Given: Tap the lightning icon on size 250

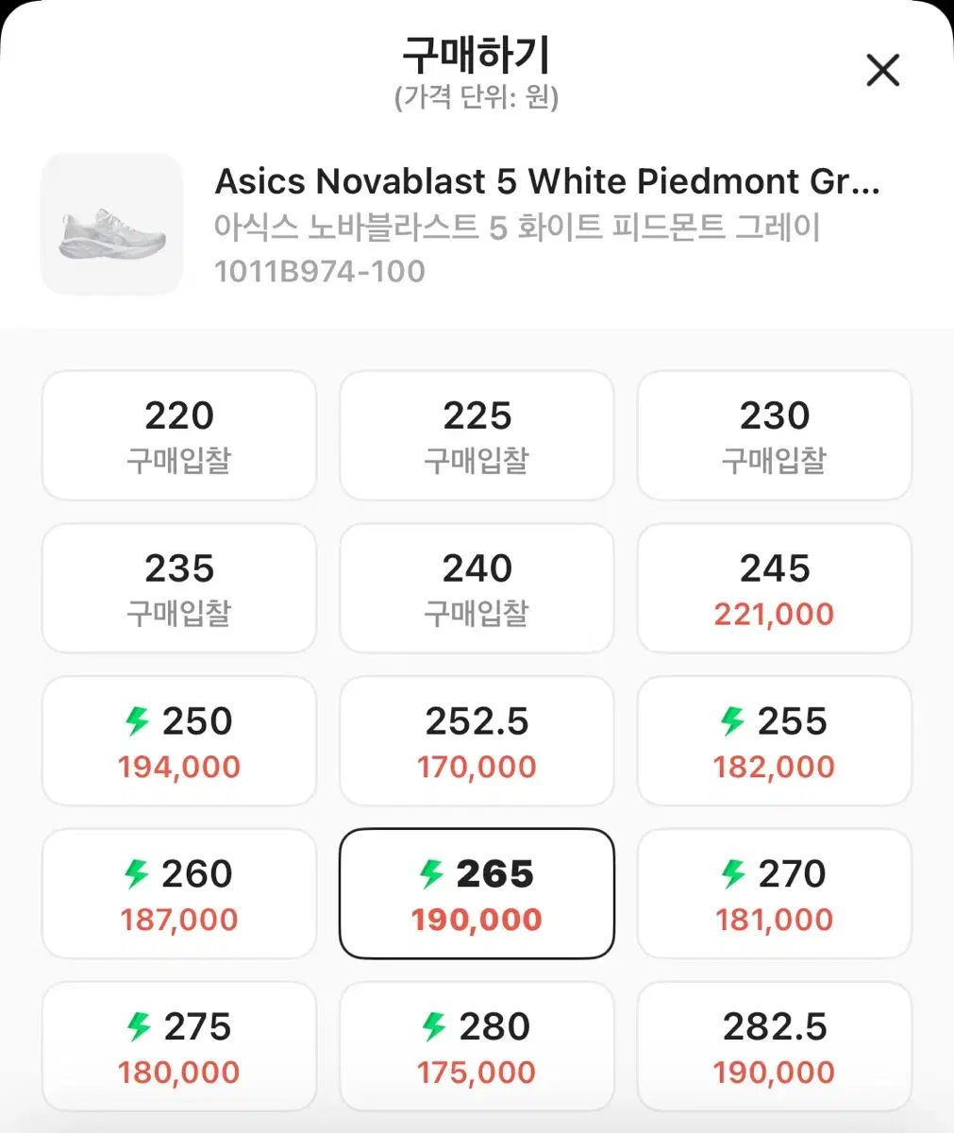Looking at the screenshot, I should coord(138,721).
